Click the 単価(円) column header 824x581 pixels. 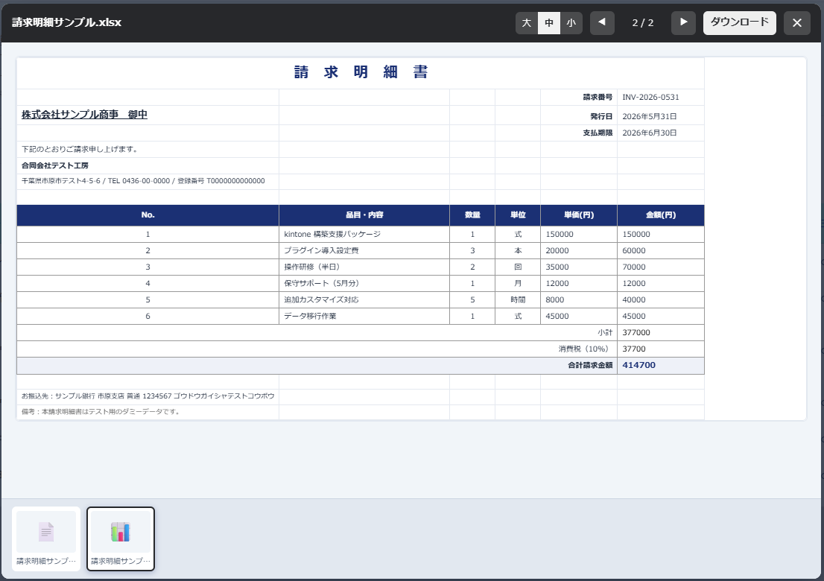point(579,215)
